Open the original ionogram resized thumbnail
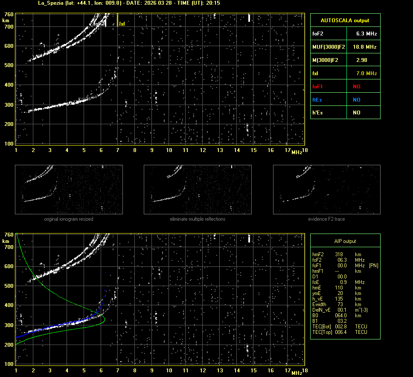The width and height of the screenshot is (413, 377). (x=69, y=189)
